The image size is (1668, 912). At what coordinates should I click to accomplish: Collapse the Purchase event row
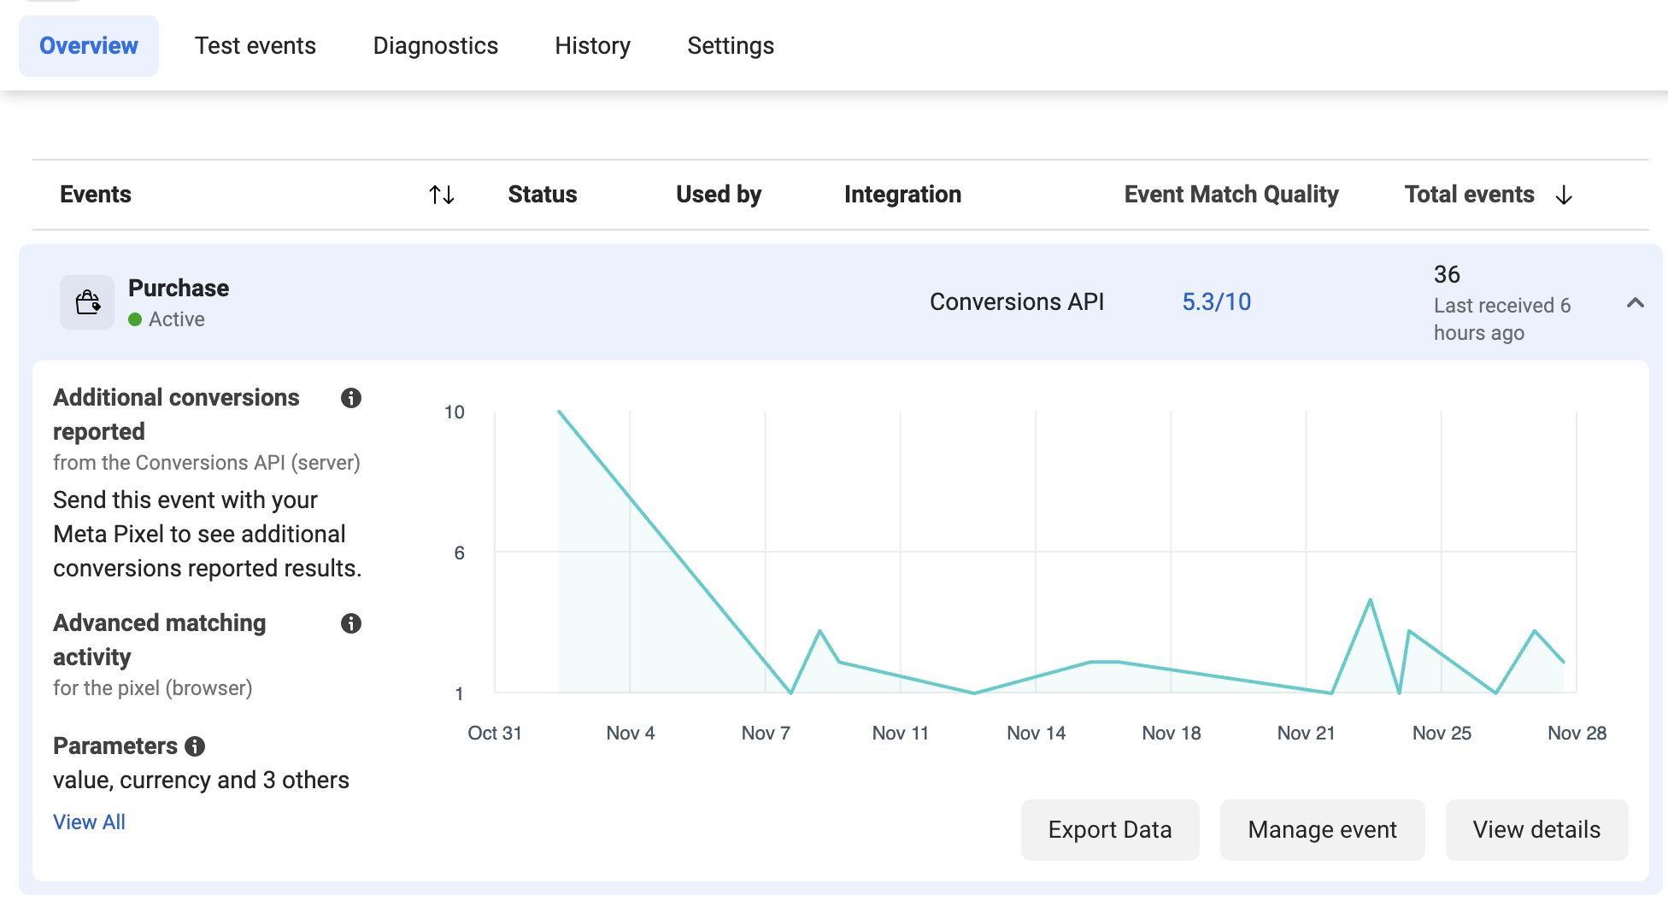tap(1635, 302)
